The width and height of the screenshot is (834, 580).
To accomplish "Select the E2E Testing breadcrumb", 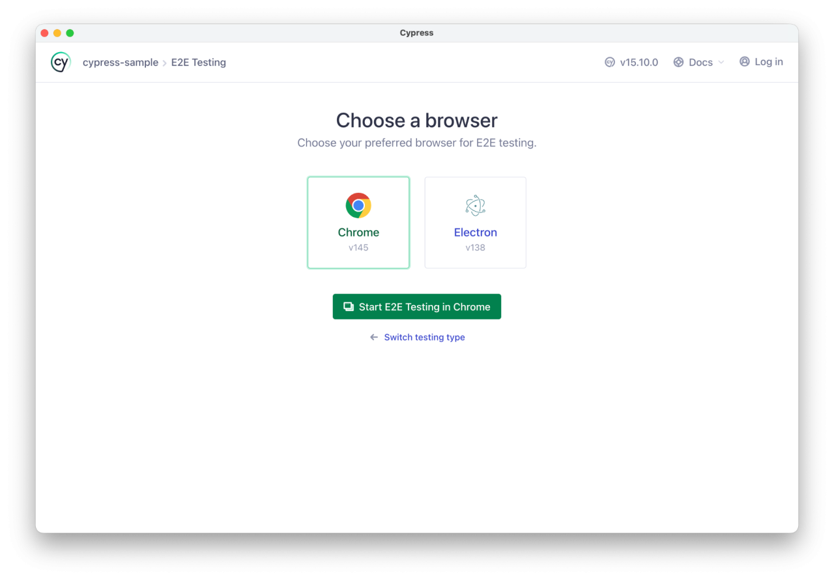I will [x=199, y=63].
